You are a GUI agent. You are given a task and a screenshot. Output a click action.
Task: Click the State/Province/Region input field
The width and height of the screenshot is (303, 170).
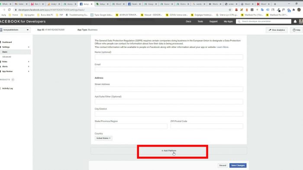[131, 126]
